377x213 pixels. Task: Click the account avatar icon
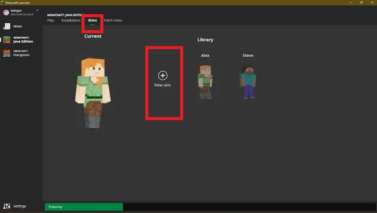pos(6,12)
